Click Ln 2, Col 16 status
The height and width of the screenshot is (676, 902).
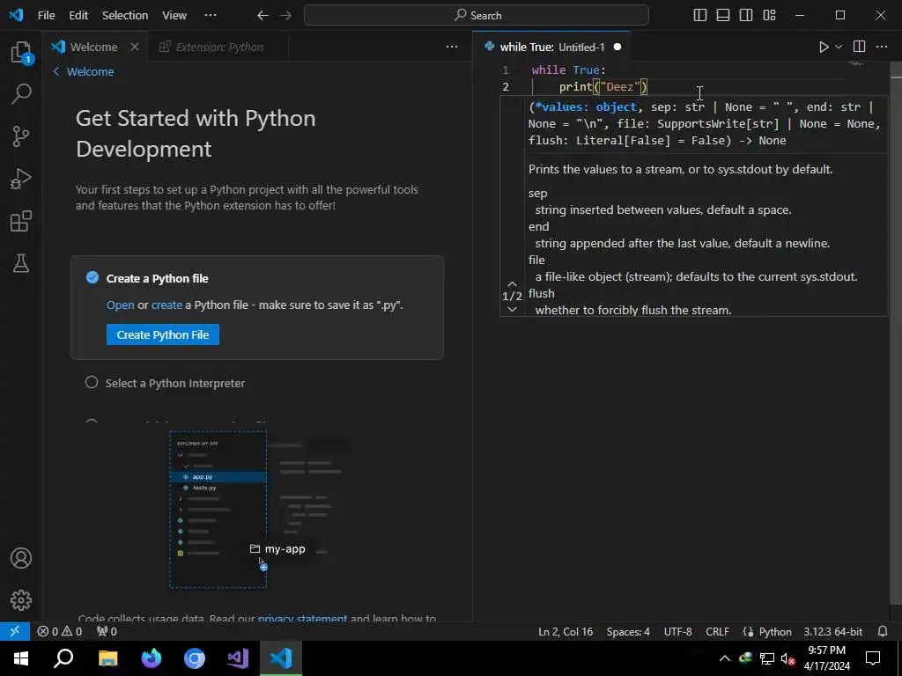pos(566,631)
